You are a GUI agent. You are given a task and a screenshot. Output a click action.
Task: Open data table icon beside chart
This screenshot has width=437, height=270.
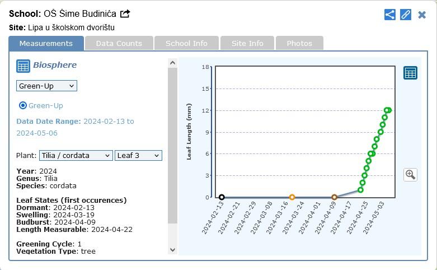(410, 73)
